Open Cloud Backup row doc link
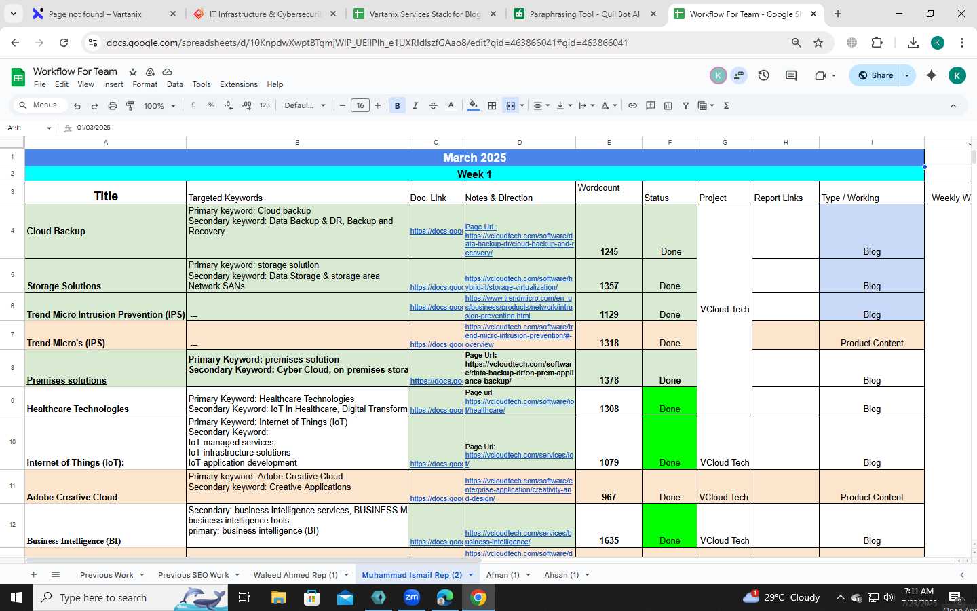Image resolution: width=977 pixels, height=611 pixels. point(436,231)
